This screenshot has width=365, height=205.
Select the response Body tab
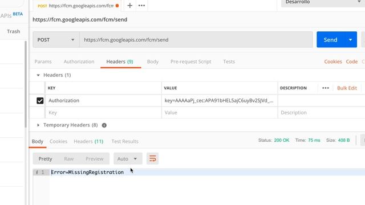[38, 141]
